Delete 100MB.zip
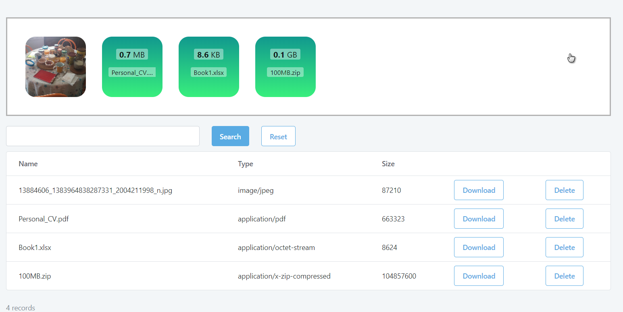This screenshot has height=312, width=623. [565, 276]
